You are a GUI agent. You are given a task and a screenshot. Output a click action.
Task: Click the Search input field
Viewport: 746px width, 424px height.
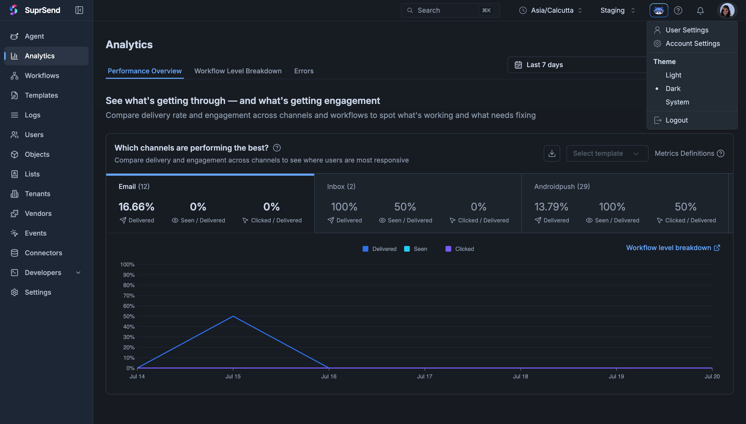point(450,10)
